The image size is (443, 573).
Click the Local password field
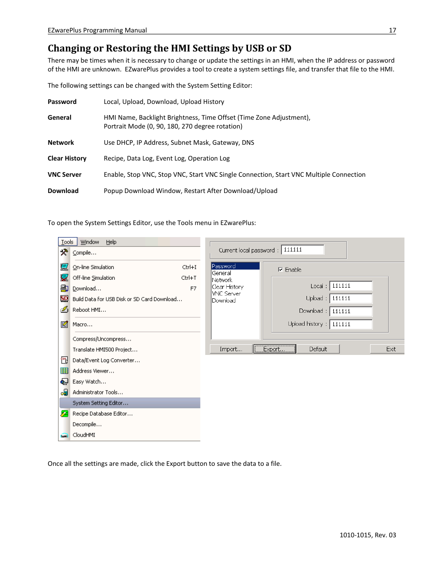point(351,286)
